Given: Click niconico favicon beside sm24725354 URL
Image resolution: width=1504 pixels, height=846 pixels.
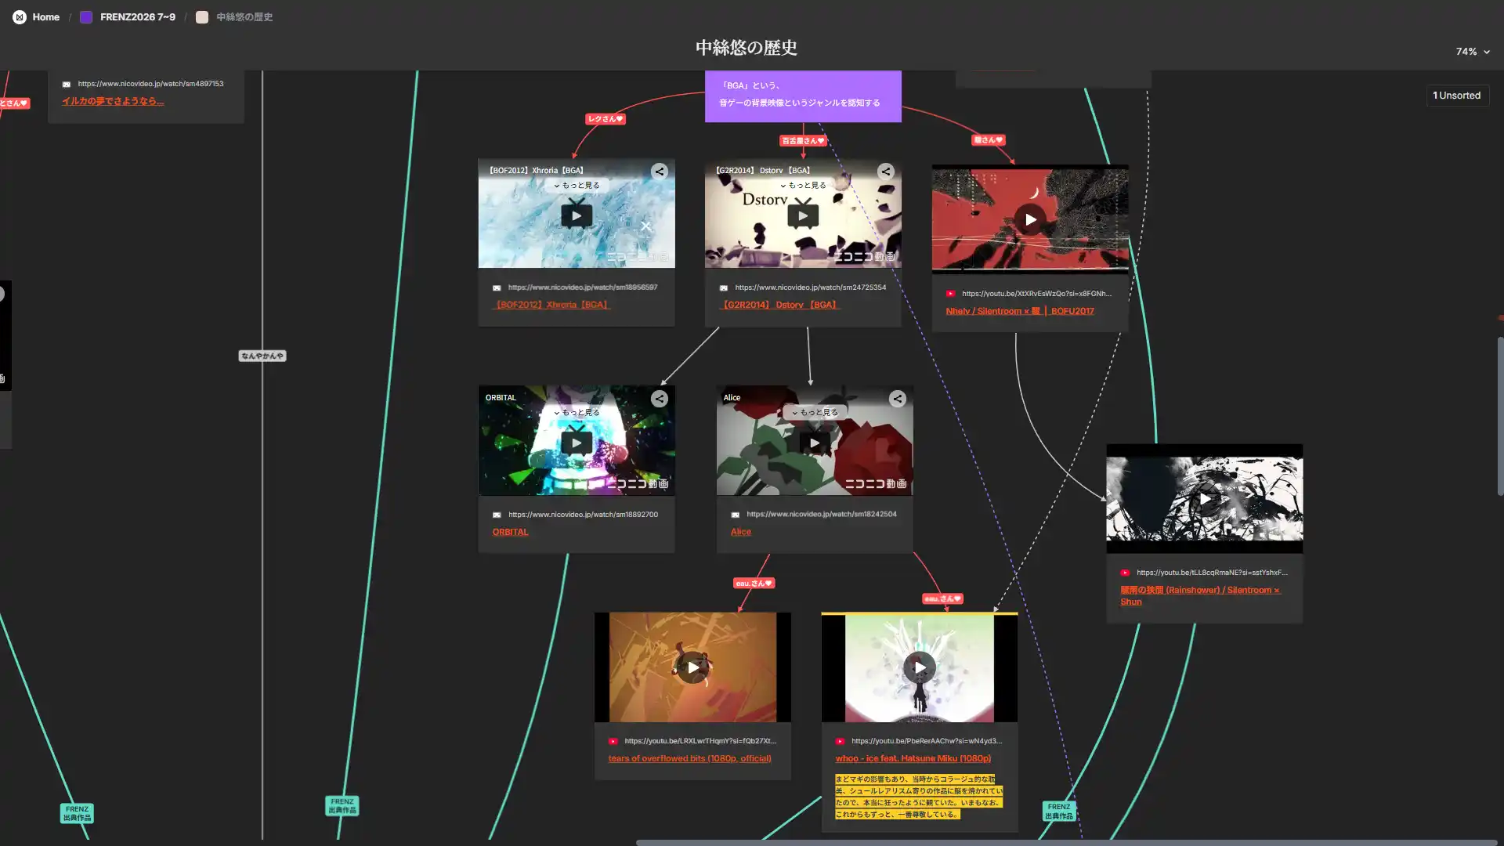Looking at the screenshot, I should coord(724,288).
